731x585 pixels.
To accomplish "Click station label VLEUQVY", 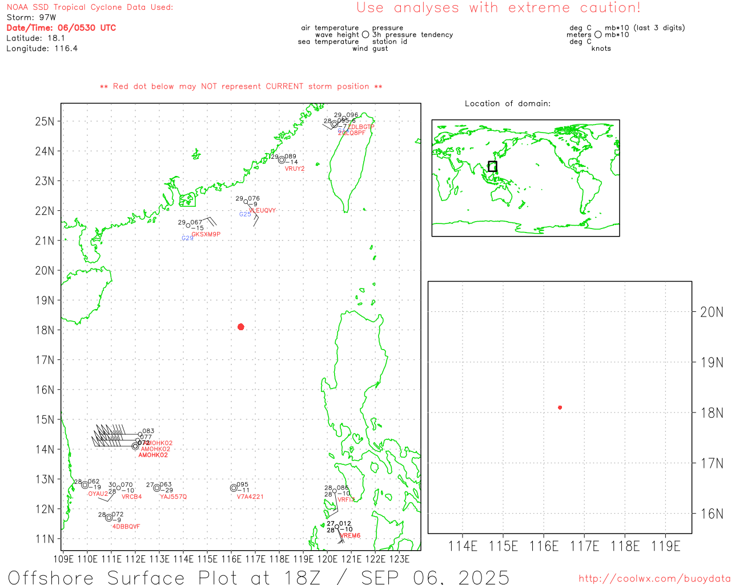I will (262, 210).
